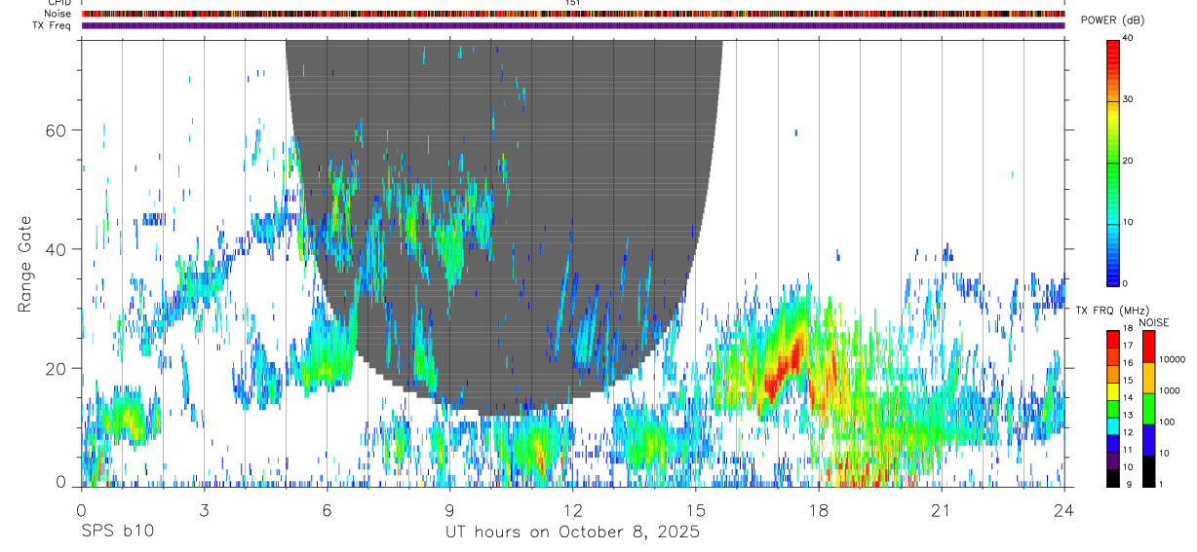Click the purple TX Freq timeline strip
Viewport: 1197px width, 552px height.
click(573, 25)
